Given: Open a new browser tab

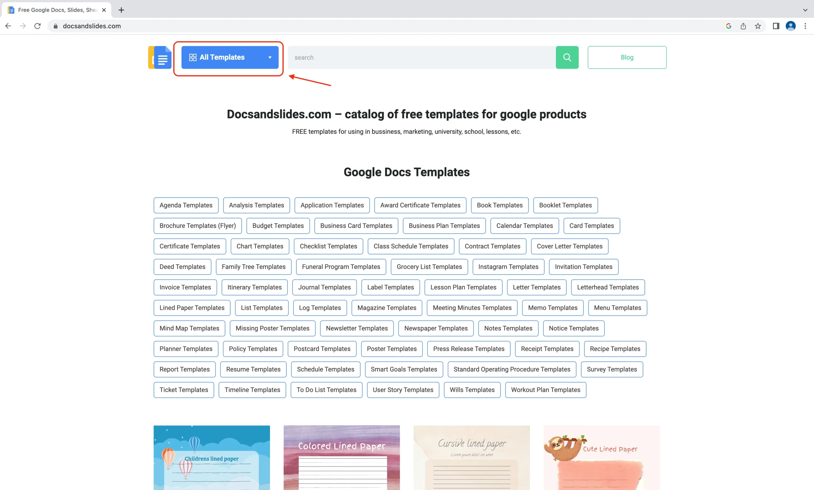Looking at the screenshot, I should [x=121, y=10].
